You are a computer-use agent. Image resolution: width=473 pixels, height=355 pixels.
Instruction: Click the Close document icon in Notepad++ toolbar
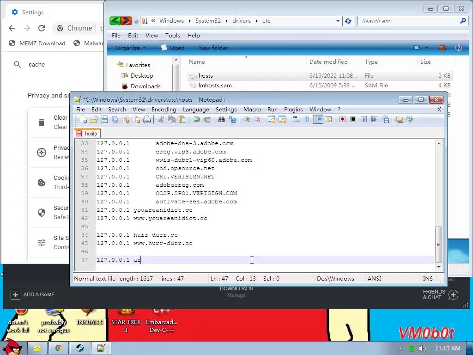pyautogui.click(x=126, y=120)
